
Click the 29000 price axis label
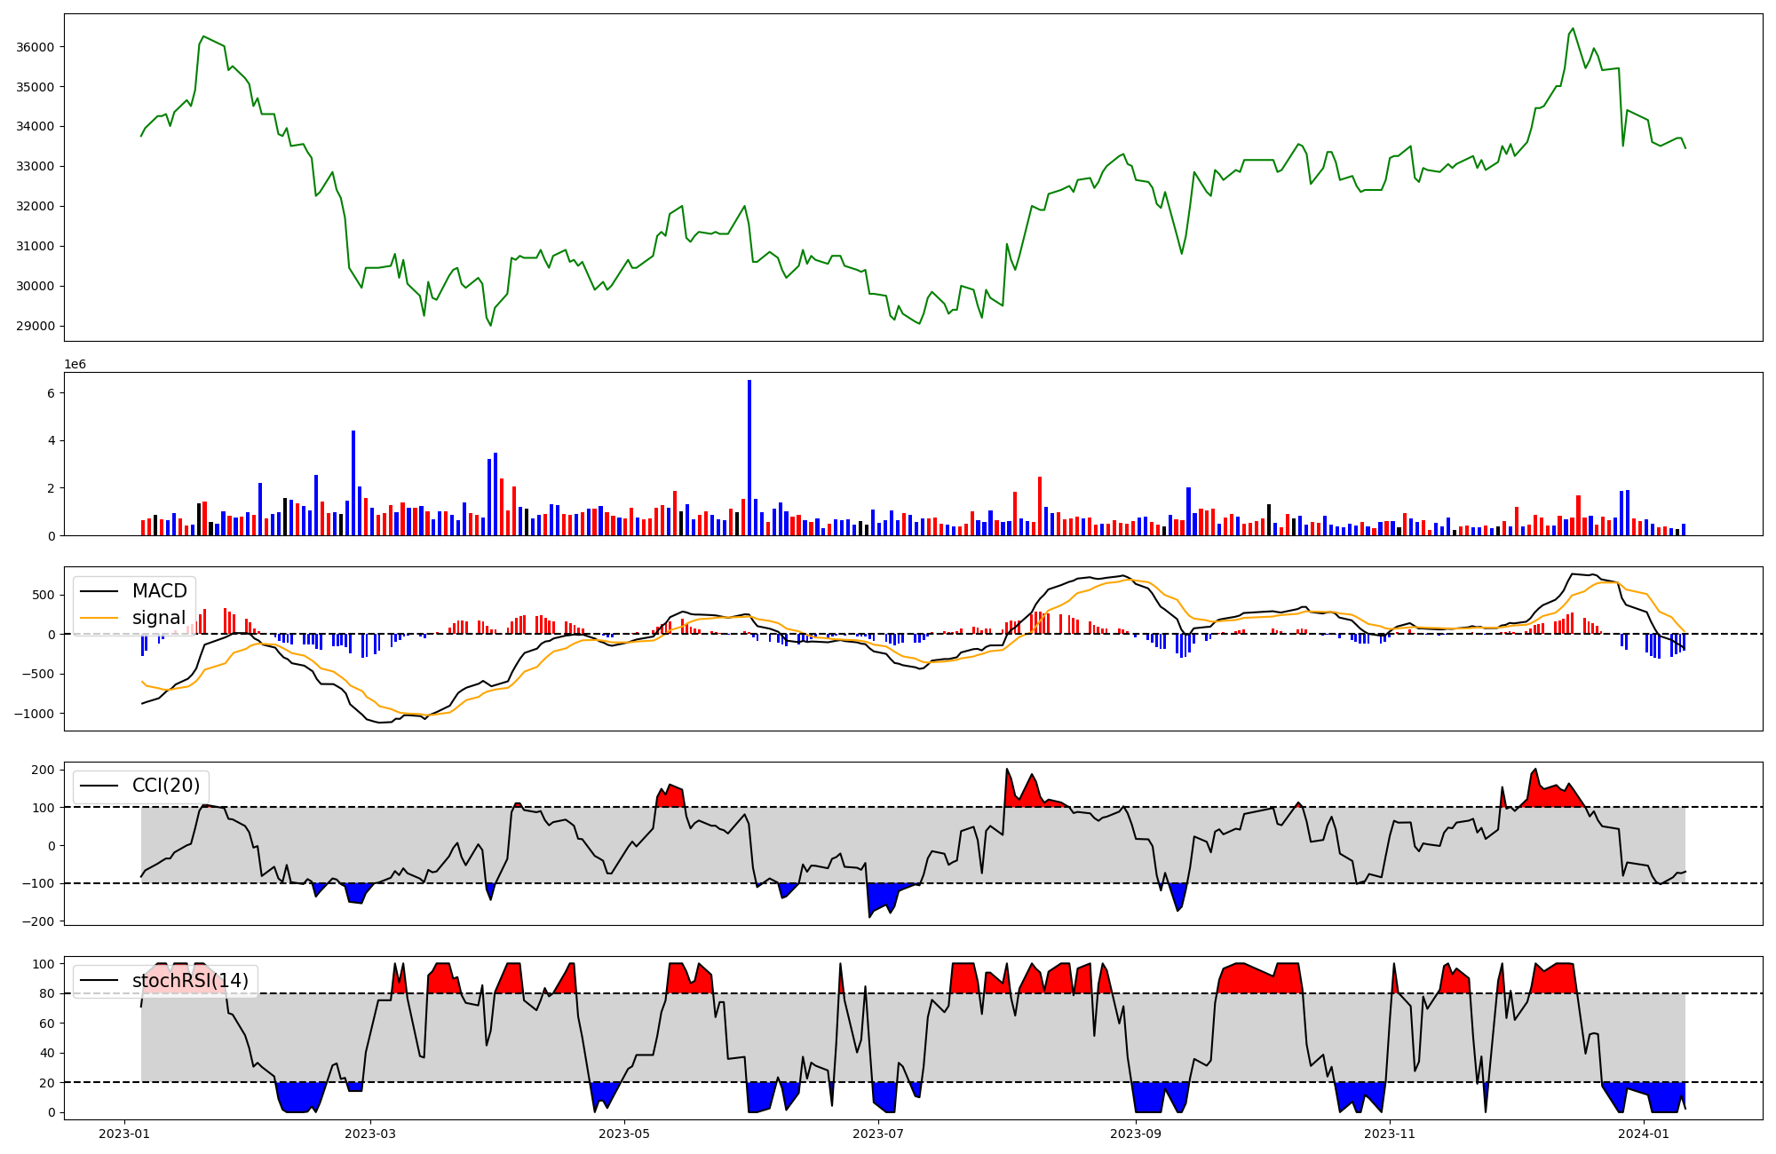click(36, 327)
